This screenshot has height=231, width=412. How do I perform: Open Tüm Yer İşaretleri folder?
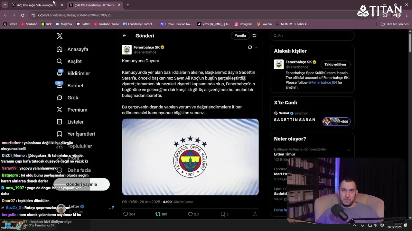(x=395, y=24)
